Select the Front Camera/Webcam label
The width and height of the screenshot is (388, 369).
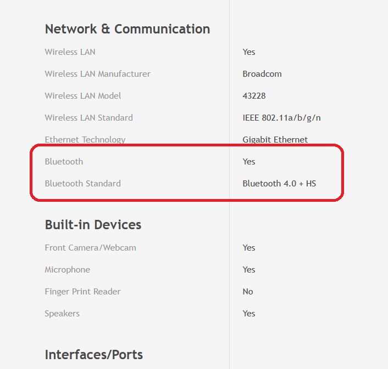(x=90, y=248)
